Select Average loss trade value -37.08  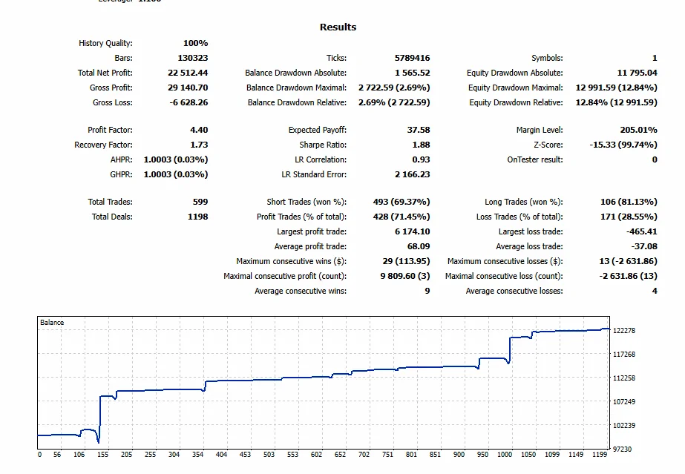[644, 246]
